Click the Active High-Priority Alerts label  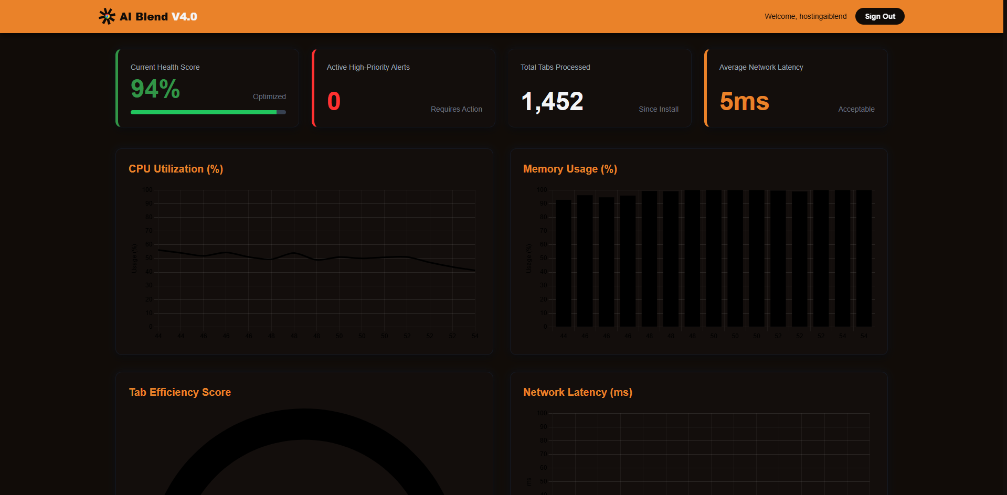(368, 67)
